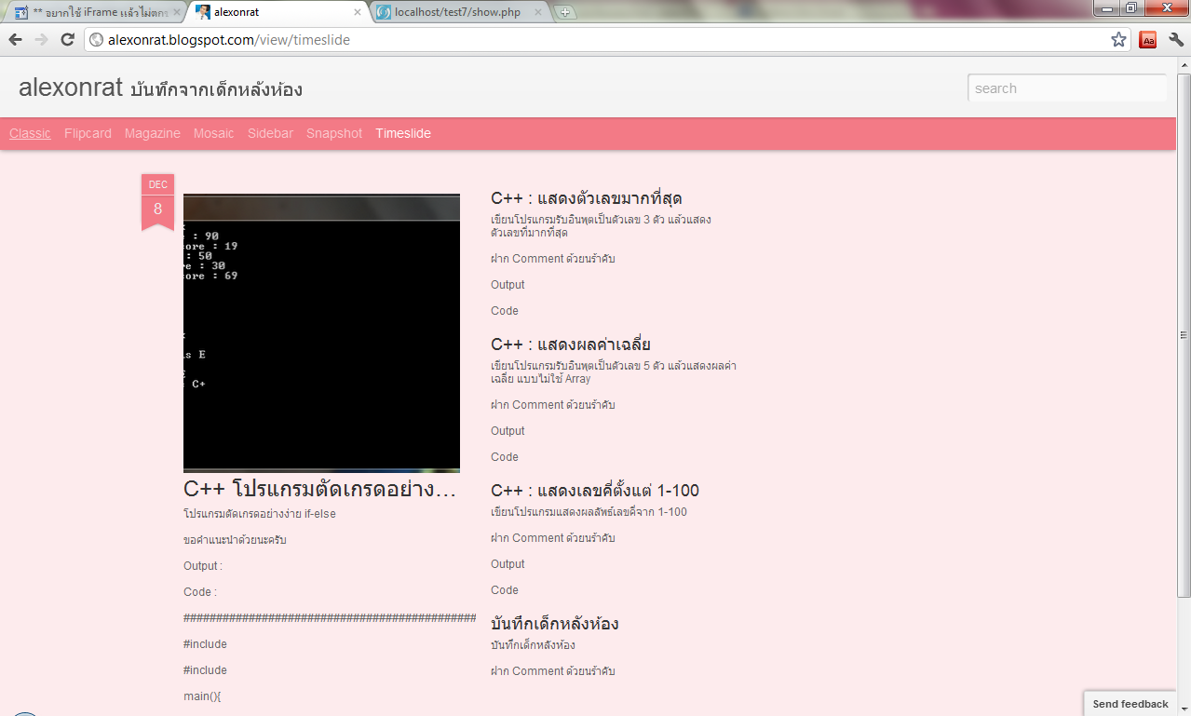The height and width of the screenshot is (716, 1191).
Task: Go forward with the browser forward arrow
Action: click(x=41, y=40)
